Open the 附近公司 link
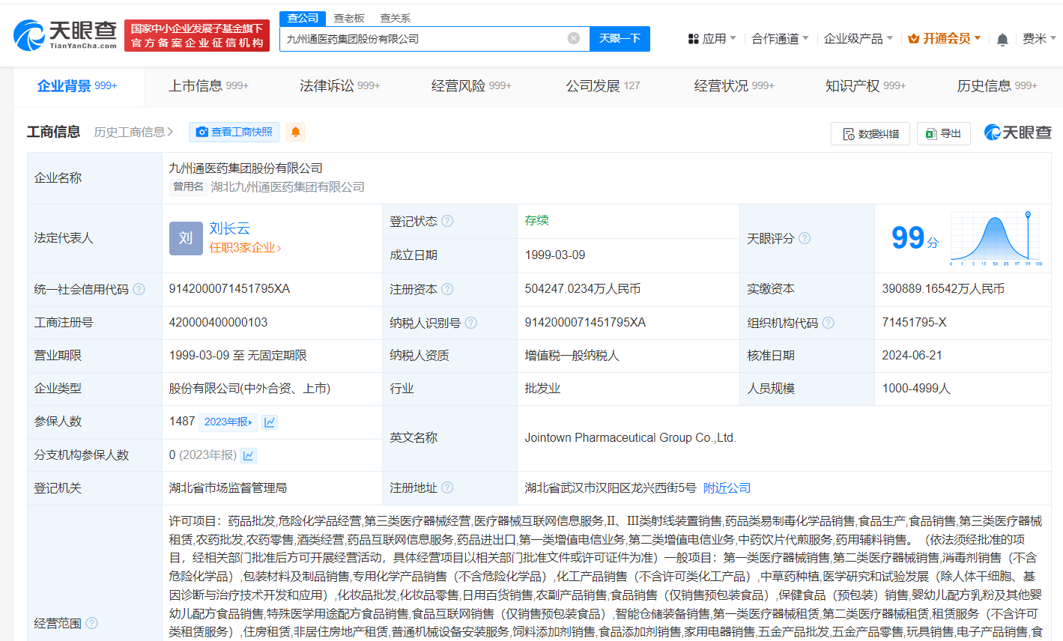This screenshot has width=1063, height=641. pos(725,487)
